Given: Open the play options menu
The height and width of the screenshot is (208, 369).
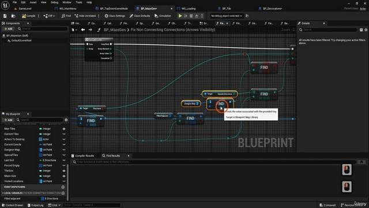Looking at the screenshot, I should [x=202, y=16].
